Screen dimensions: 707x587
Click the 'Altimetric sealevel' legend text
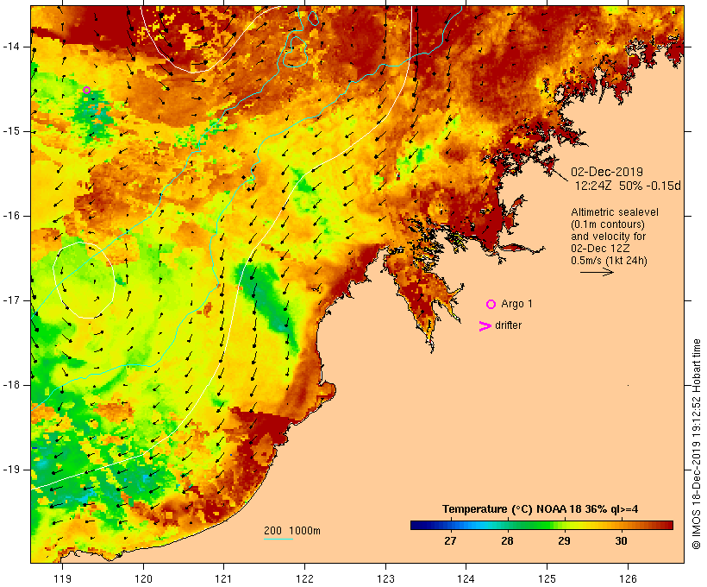click(x=615, y=212)
